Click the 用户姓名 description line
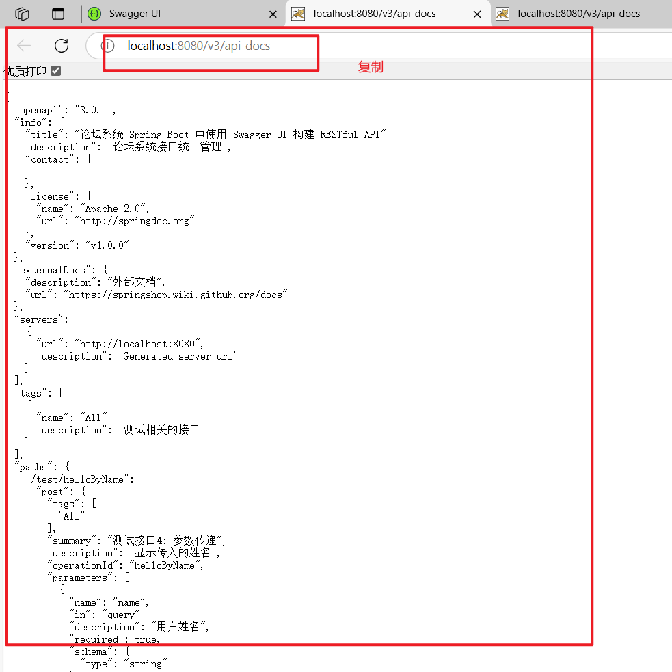 (139, 627)
